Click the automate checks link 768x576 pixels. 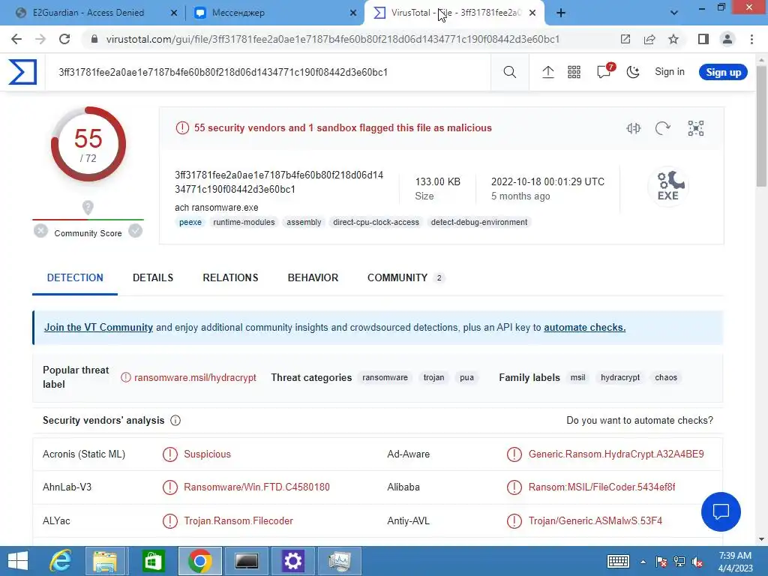(x=585, y=327)
